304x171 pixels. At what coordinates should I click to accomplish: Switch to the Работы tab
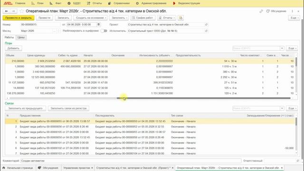[9, 37]
